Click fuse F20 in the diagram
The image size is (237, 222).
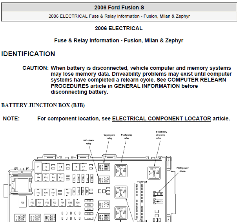coord(46,193)
